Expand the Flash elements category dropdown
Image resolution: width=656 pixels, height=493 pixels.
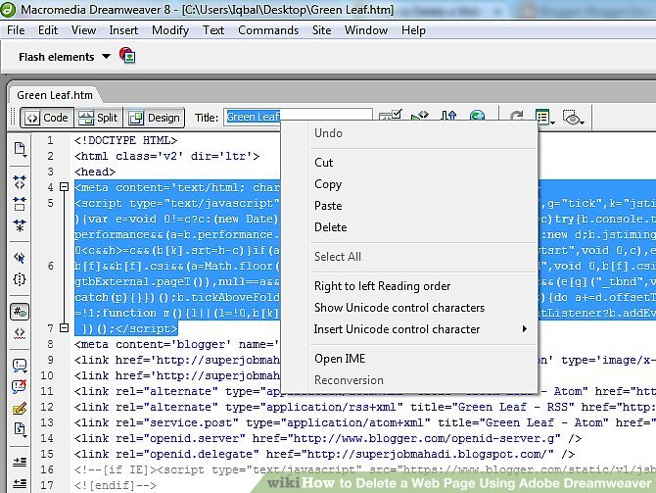[x=106, y=57]
